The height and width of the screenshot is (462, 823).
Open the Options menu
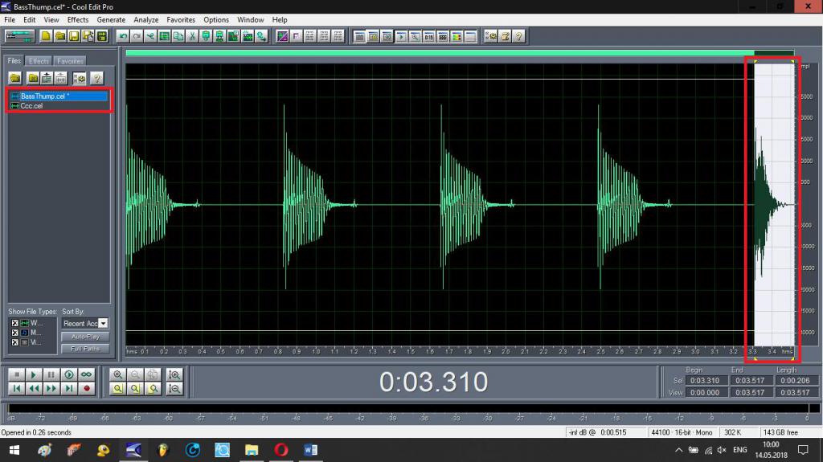215,20
